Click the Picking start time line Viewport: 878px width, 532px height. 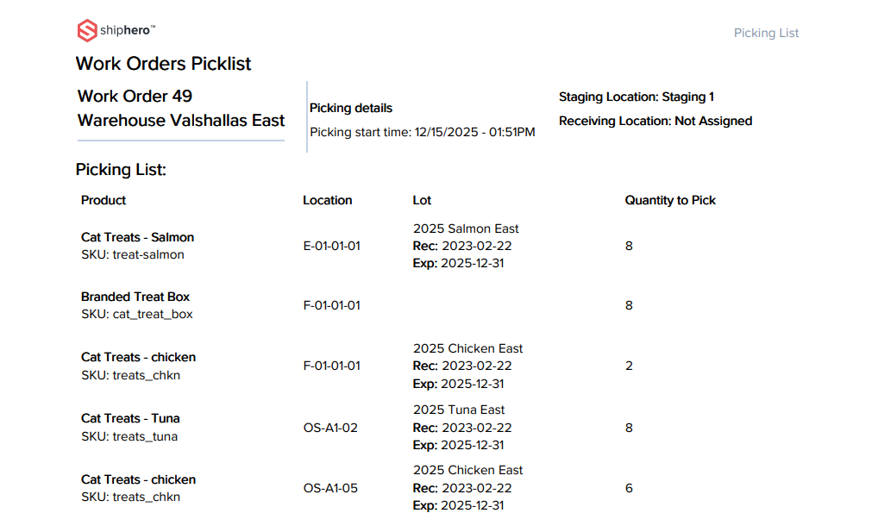point(422,132)
